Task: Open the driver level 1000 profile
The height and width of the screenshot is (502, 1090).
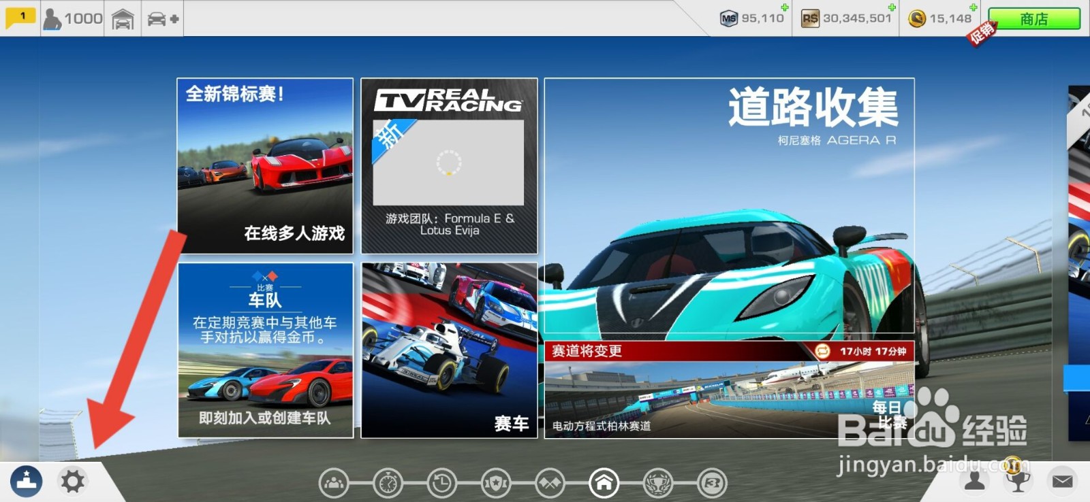Action: tap(72, 18)
